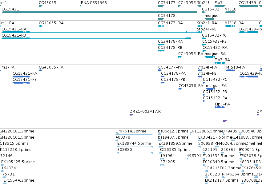Click the 308880 EST label
The height and width of the screenshot is (185, 262).
(x=125, y=150)
